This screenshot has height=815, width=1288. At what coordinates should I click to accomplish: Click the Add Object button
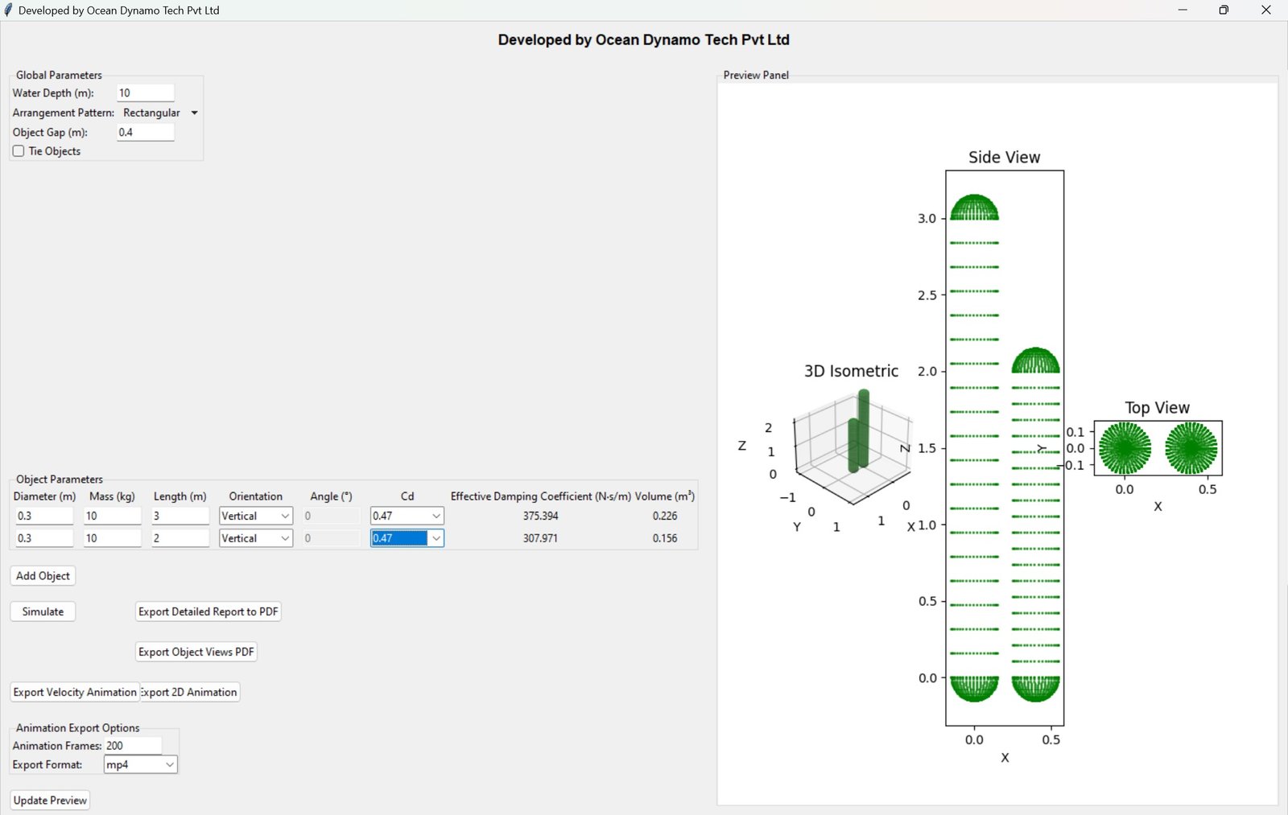point(43,576)
